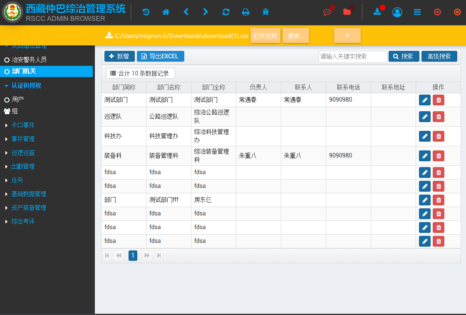Expand 资产装备管理 menu
The image size is (466, 315).
coord(29,207)
